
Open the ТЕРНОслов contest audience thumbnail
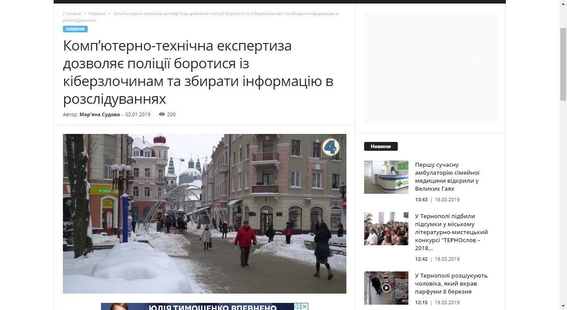386,228
